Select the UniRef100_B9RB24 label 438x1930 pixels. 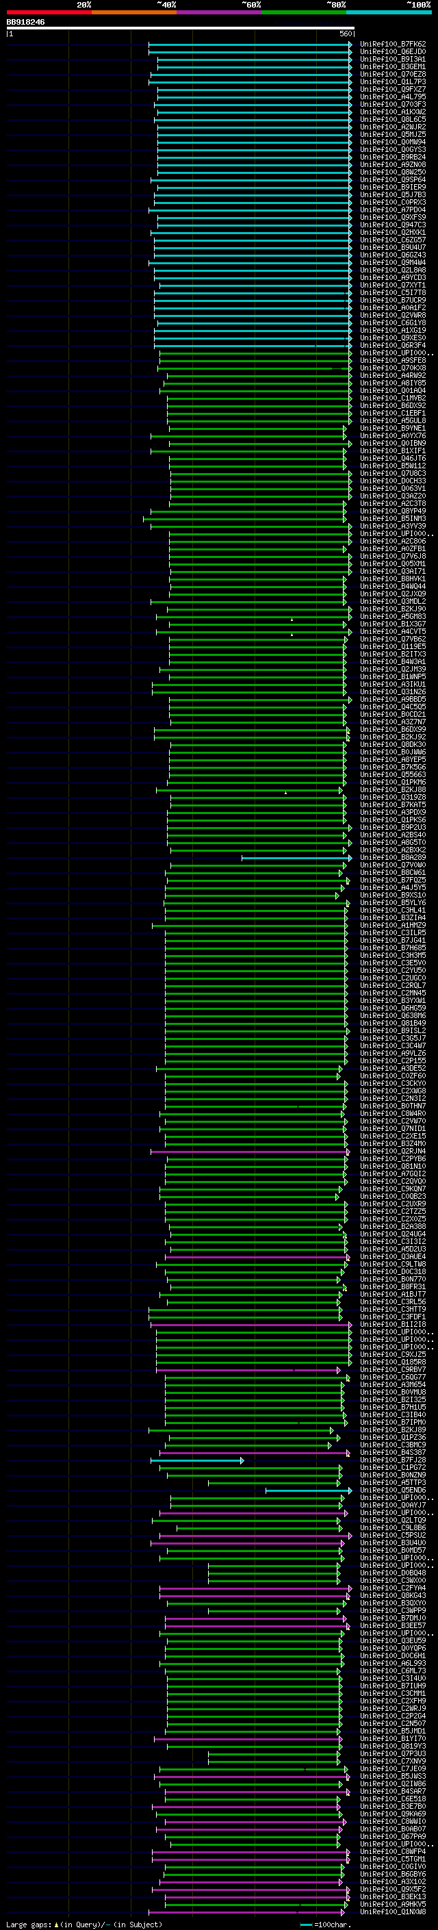[x=393, y=157]
